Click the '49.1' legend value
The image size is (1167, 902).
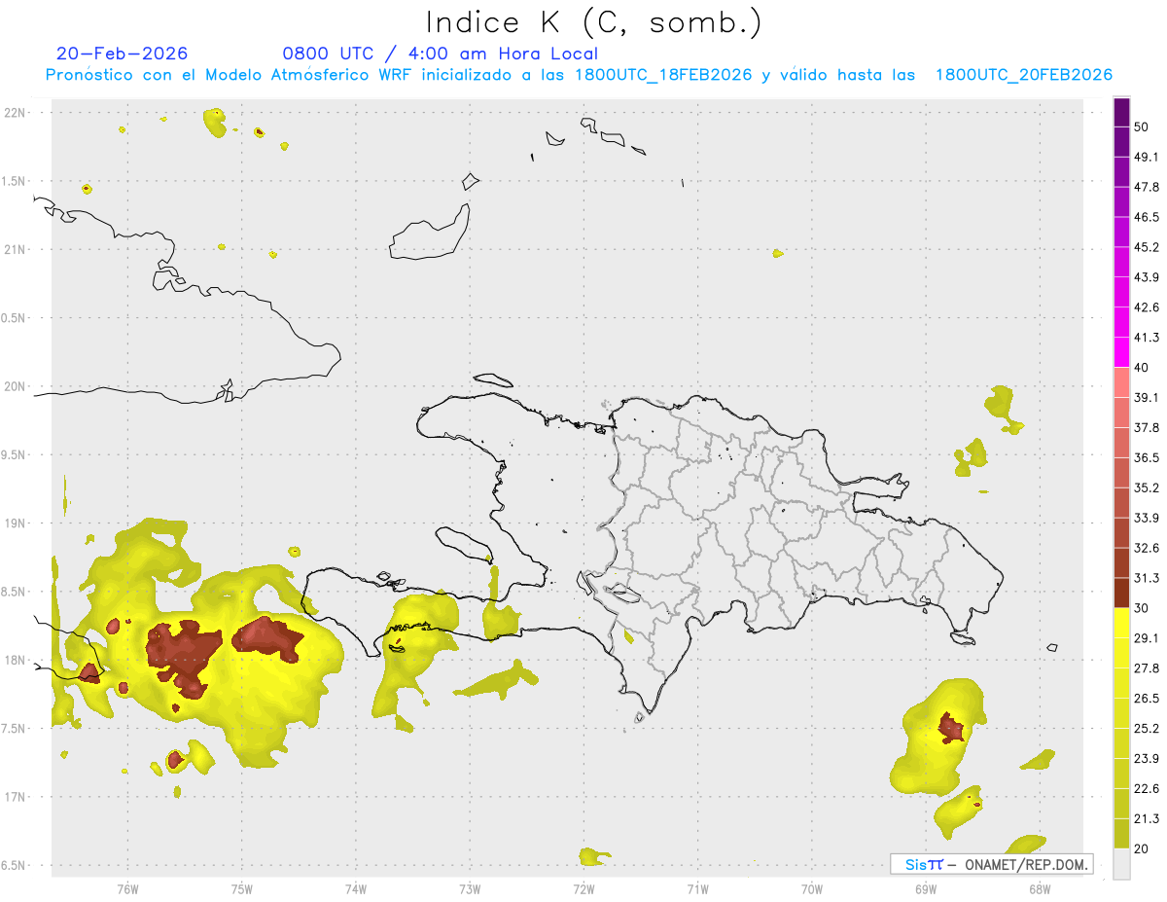point(1147,157)
